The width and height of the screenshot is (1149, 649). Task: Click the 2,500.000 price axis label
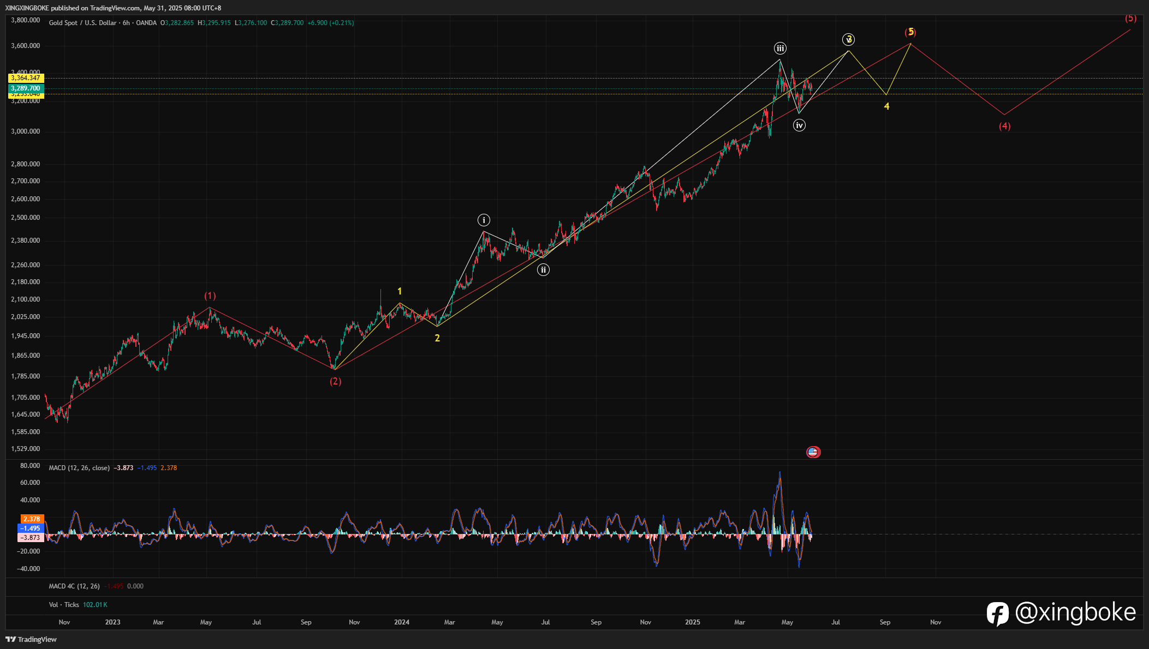pos(26,218)
